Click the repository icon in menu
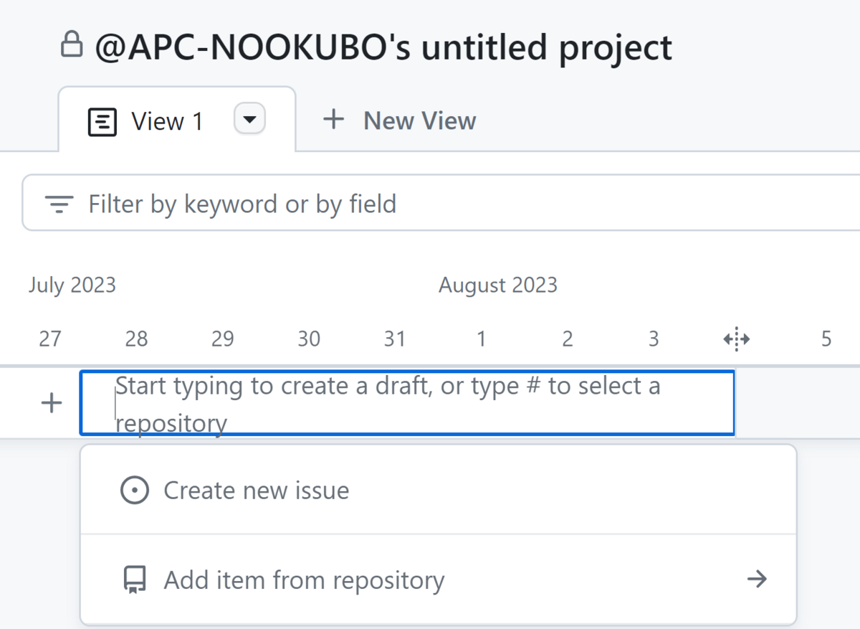The width and height of the screenshot is (860, 629). coord(135,580)
